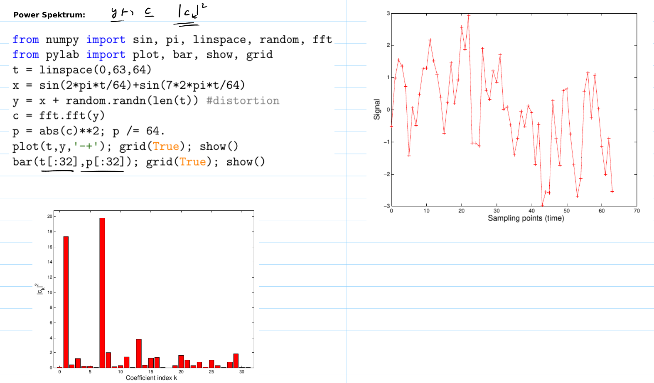The image size is (654, 383).
Task: Click the signal's lowest point near -3
Action: click(542, 205)
